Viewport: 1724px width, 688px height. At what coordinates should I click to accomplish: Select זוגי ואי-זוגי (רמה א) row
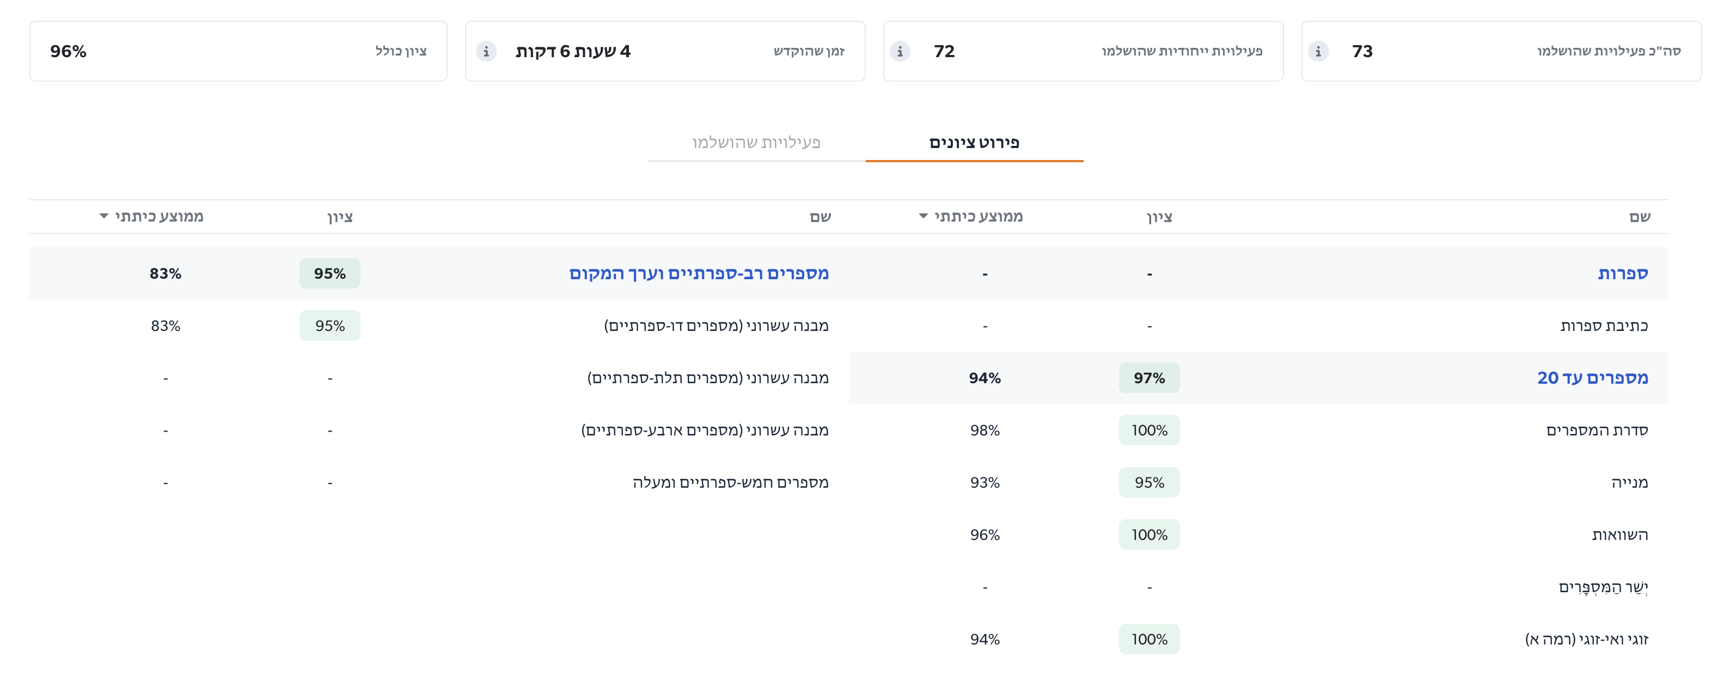tap(1586, 639)
